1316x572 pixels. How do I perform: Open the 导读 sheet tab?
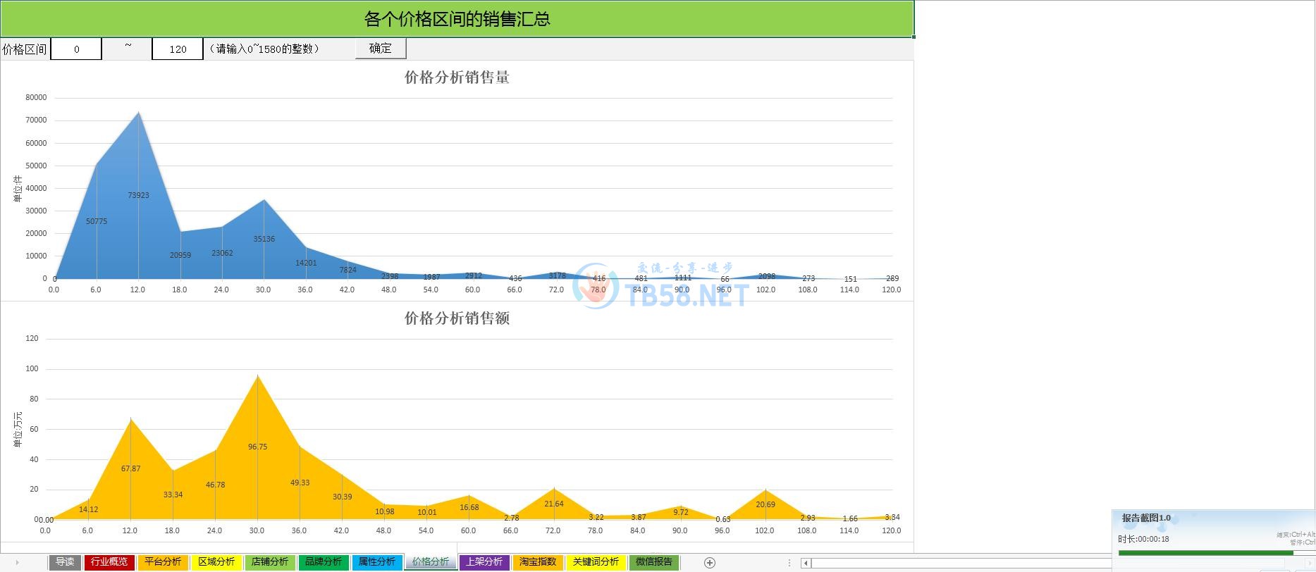click(65, 562)
